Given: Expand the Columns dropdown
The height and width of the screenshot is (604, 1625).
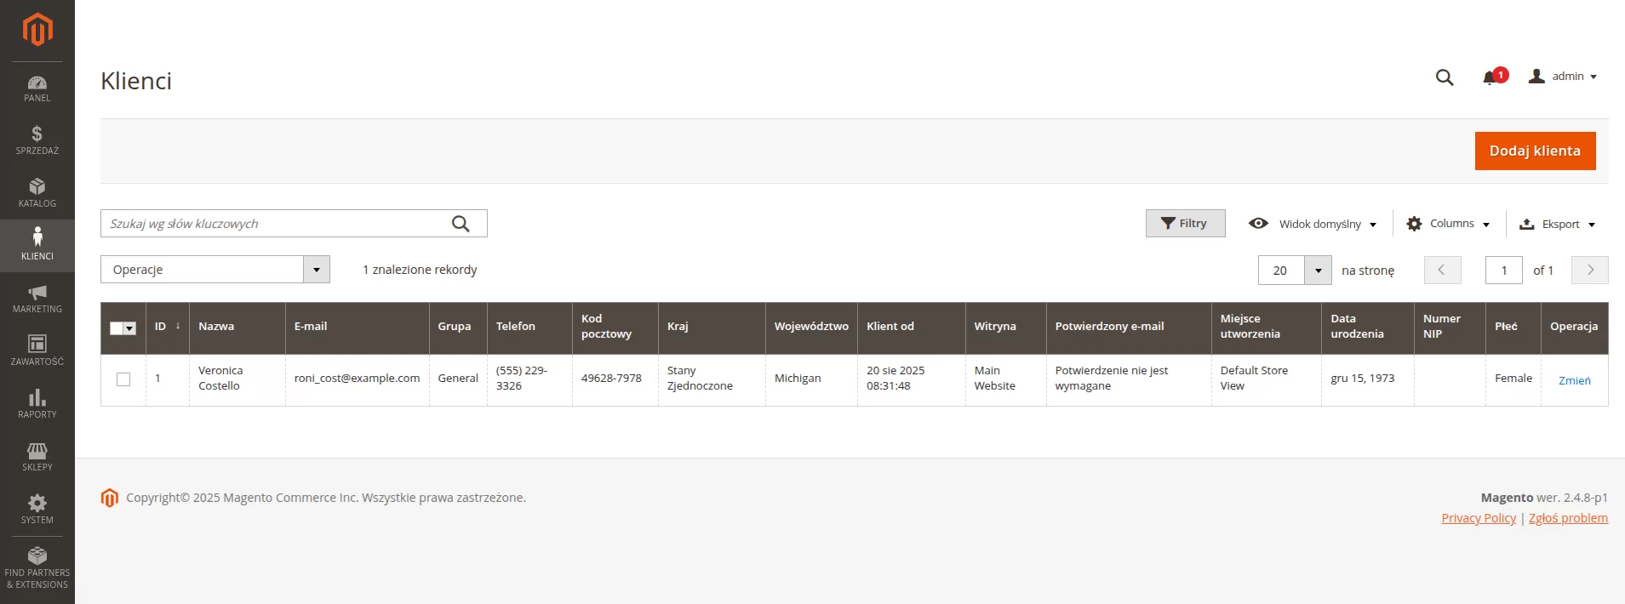Looking at the screenshot, I should click(x=1448, y=224).
